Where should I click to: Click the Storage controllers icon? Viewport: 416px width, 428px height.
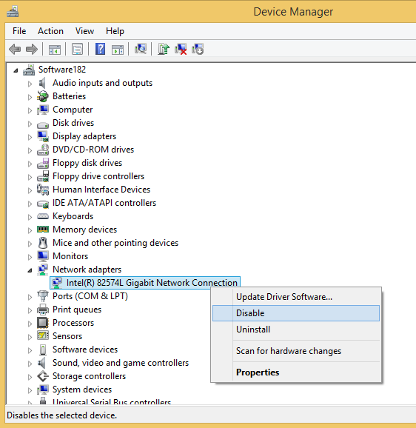click(43, 376)
